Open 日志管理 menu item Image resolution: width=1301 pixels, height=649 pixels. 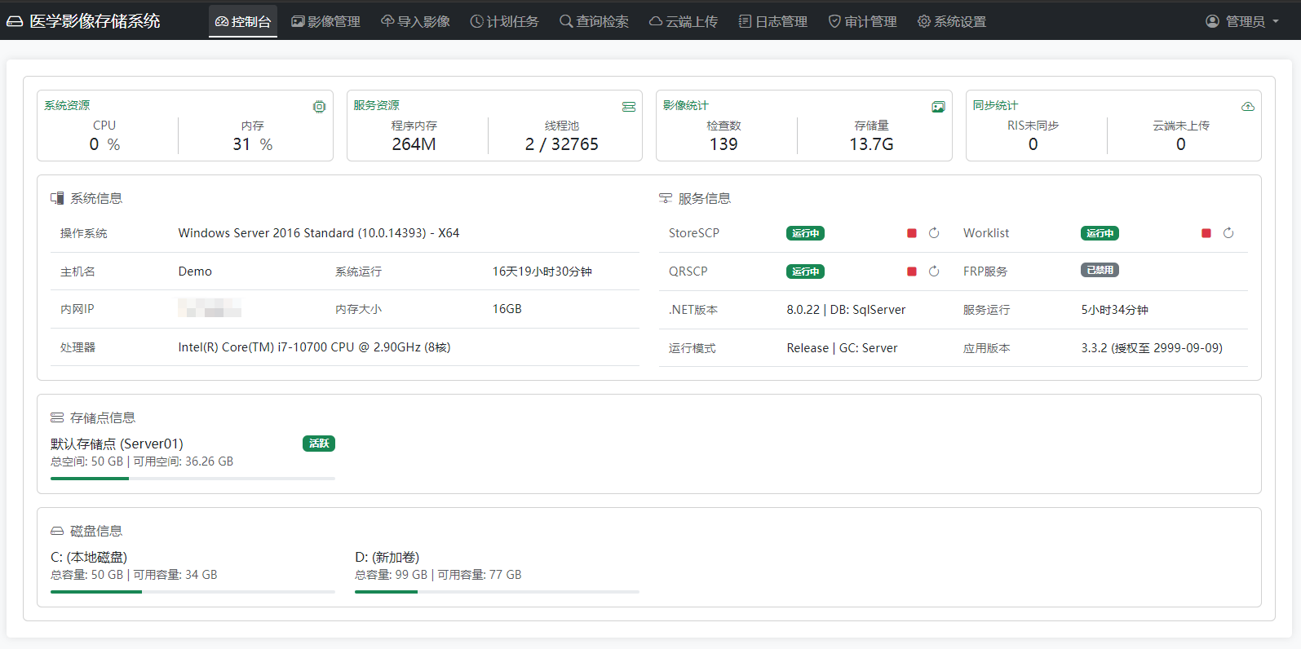coord(773,21)
